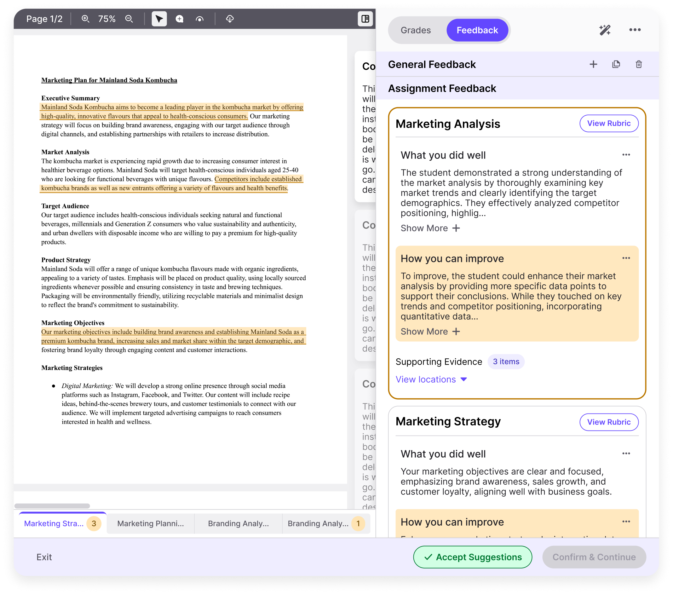
Task: Click the Marketing Analysis card title
Action: tap(448, 124)
